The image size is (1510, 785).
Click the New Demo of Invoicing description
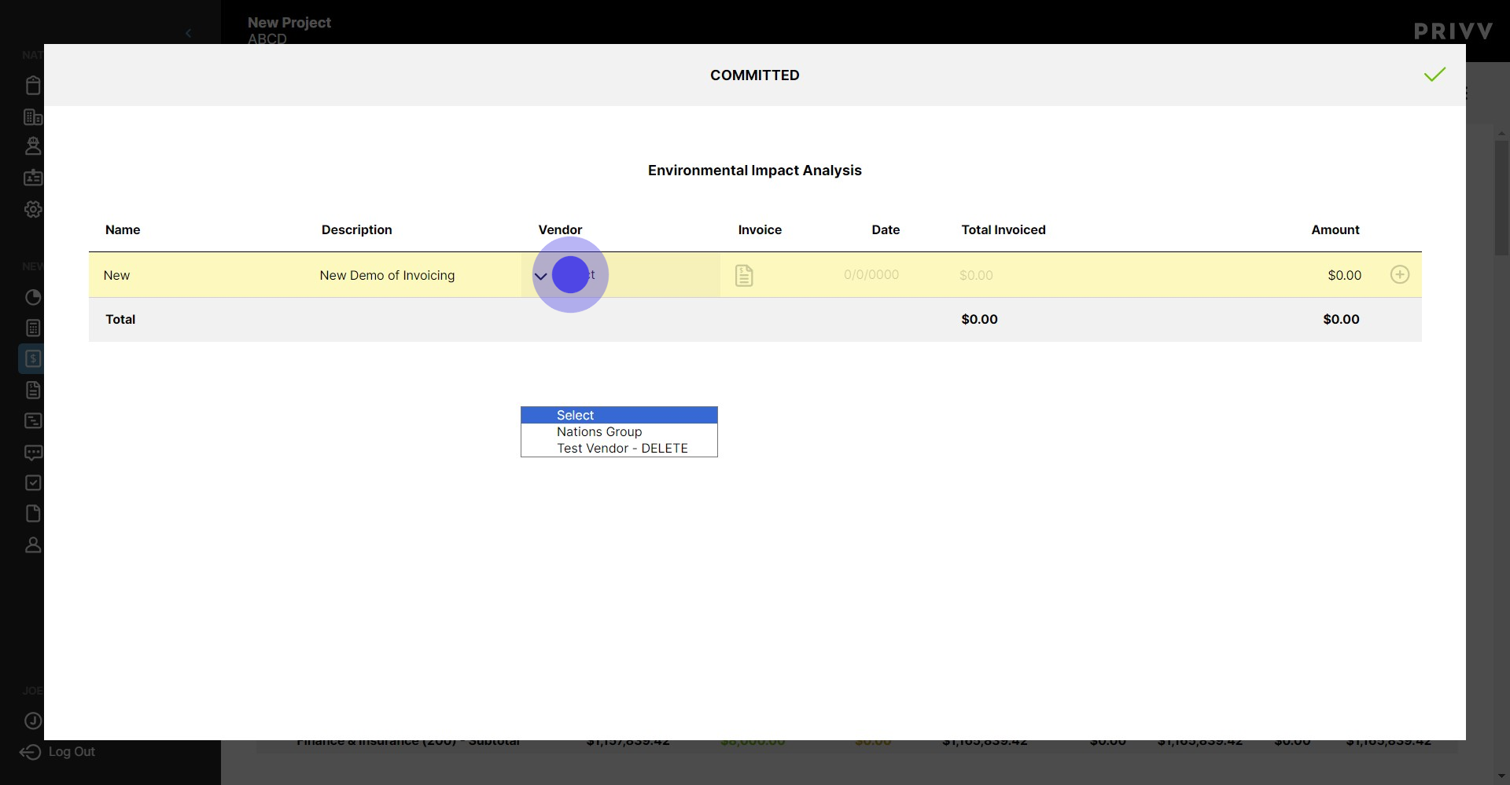(x=387, y=276)
